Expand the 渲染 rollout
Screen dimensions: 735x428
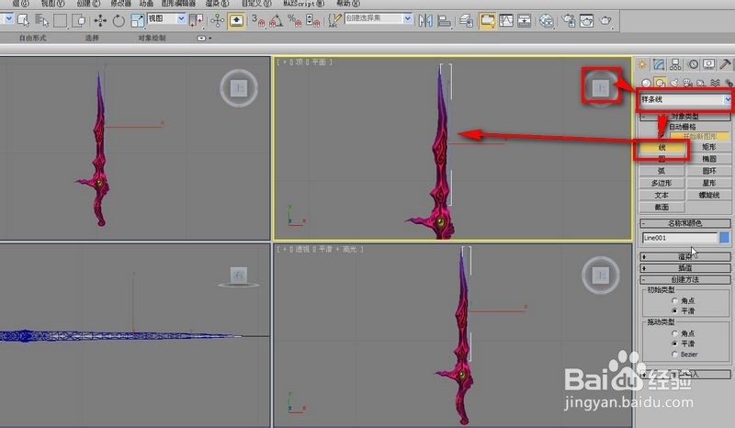684,256
